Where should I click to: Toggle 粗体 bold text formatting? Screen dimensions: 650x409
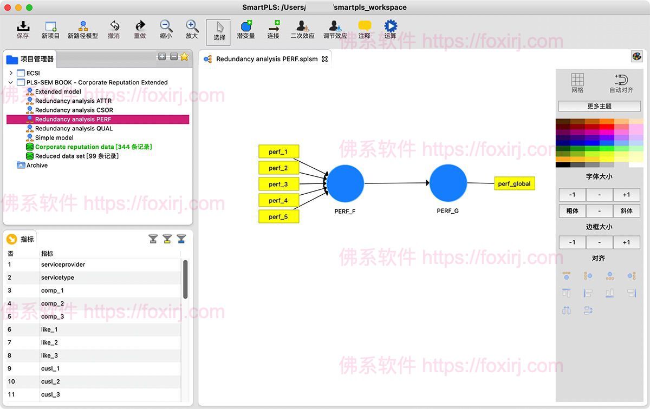tap(572, 210)
